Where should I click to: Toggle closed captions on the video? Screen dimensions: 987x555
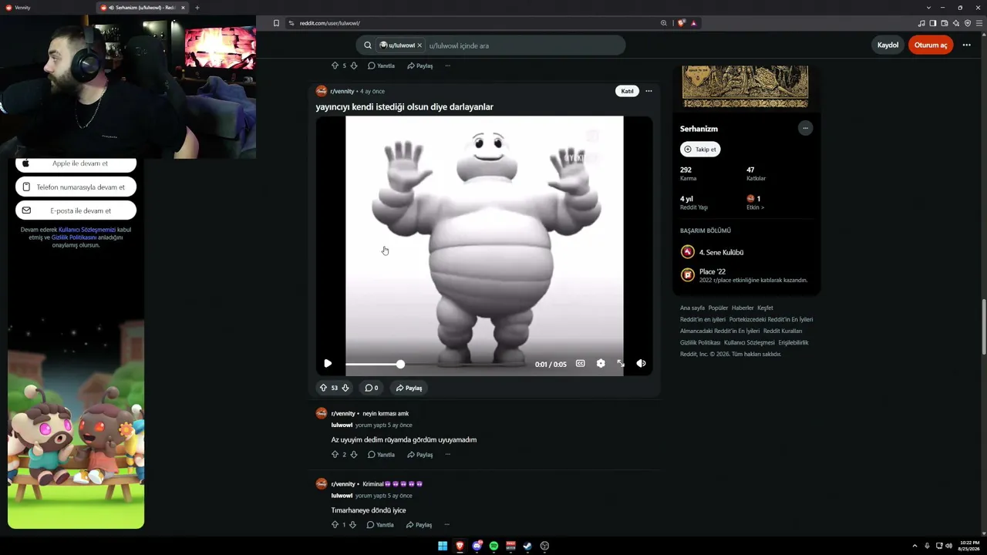click(581, 363)
